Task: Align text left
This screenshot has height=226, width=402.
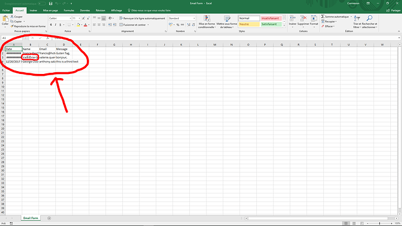Action: click(94, 25)
